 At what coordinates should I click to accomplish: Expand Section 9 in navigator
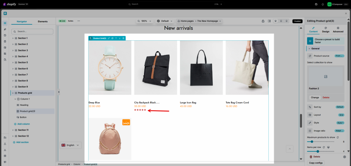click(13, 87)
